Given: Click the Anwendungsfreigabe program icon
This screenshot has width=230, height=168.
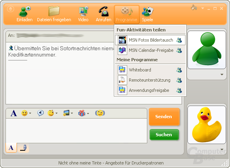Looking at the screenshot, I should (x=122, y=90).
